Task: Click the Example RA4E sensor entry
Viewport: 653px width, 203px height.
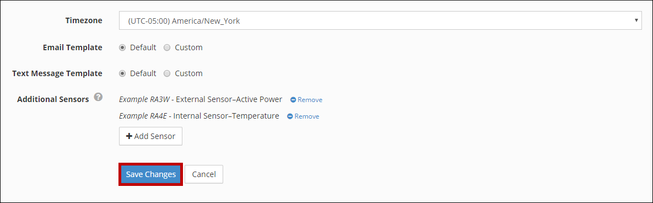Action: coord(199,116)
